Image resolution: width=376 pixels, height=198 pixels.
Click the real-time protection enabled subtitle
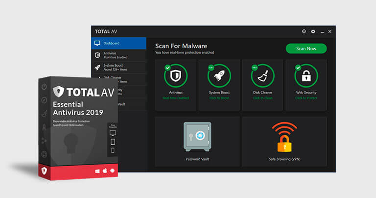[185, 52]
